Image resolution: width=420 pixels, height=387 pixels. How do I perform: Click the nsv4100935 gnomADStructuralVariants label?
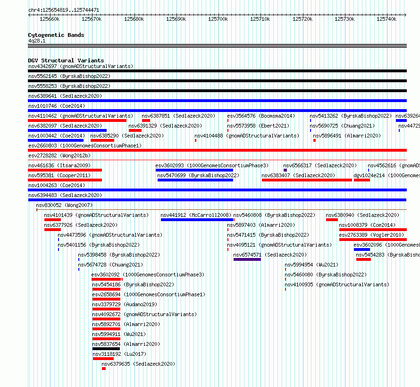337,284
